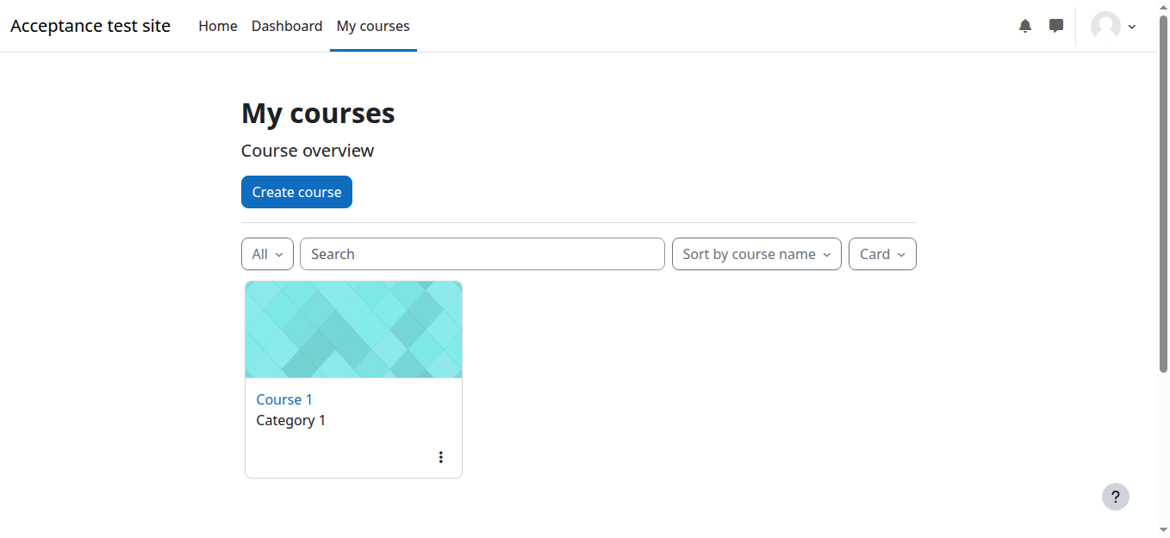The image size is (1170, 538).
Task: Select the My courses tab
Action: 373,26
